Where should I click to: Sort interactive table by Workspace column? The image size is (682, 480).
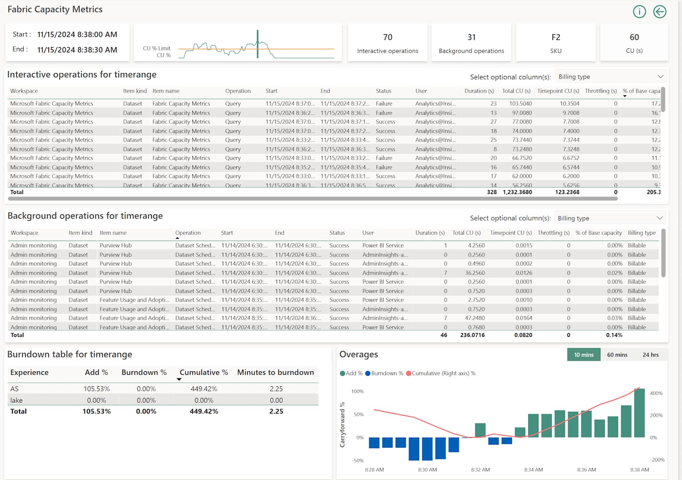(x=24, y=91)
